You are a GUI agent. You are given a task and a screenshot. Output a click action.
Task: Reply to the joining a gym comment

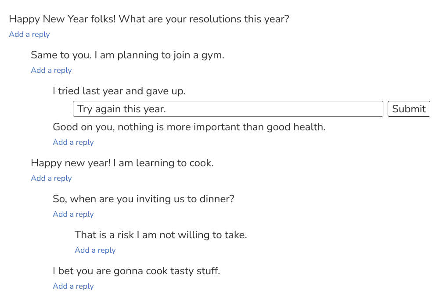coord(51,70)
